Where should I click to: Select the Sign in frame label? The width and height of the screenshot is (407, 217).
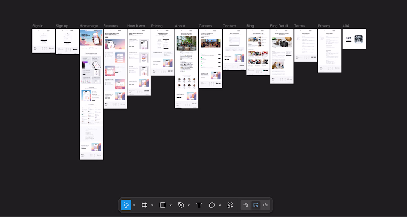[38, 26]
